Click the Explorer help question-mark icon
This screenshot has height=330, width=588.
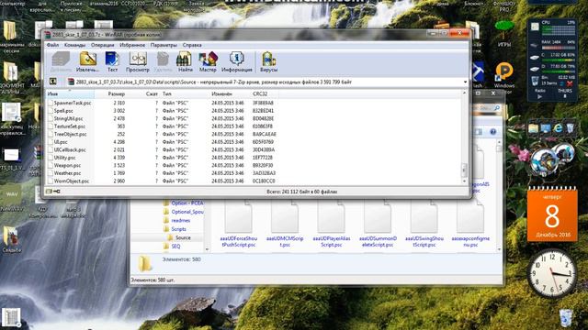(492, 132)
